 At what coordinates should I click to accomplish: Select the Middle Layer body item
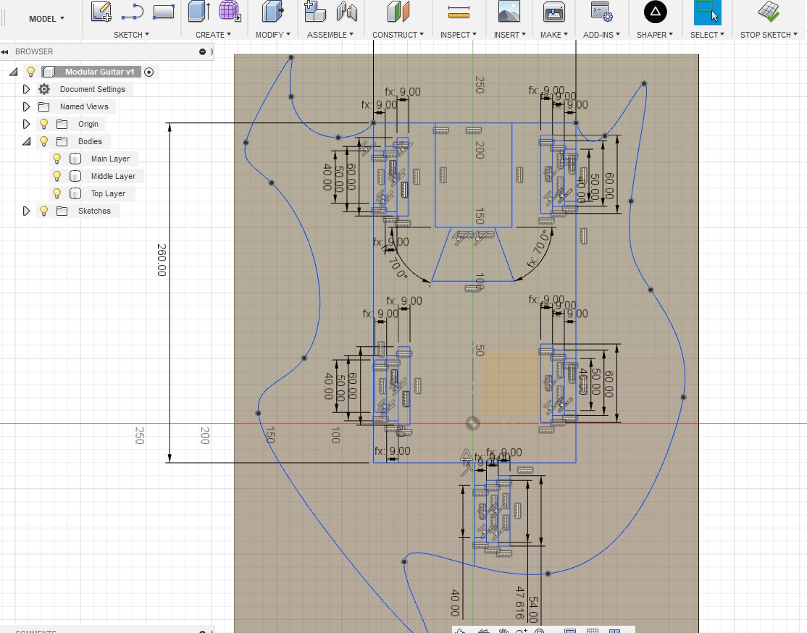point(113,176)
